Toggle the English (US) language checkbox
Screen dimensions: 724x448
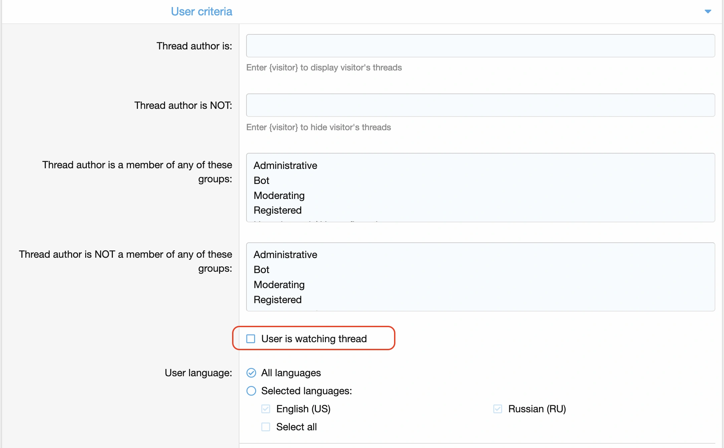pos(266,409)
